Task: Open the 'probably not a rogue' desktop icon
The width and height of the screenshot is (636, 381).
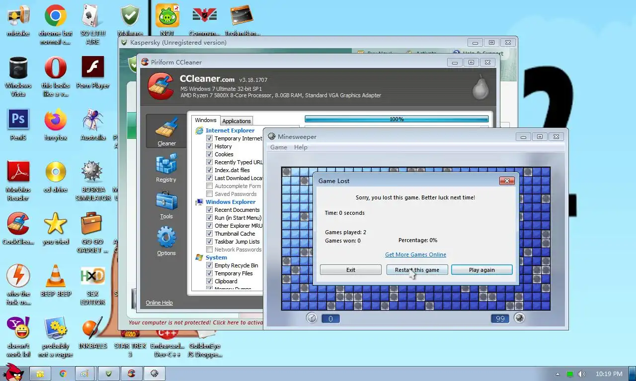Action: click(x=56, y=337)
